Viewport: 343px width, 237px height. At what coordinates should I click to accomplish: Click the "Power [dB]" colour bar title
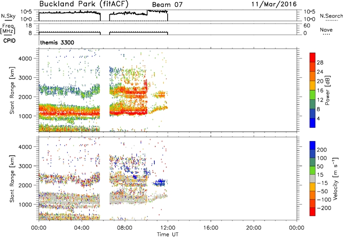tap(328, 90)
